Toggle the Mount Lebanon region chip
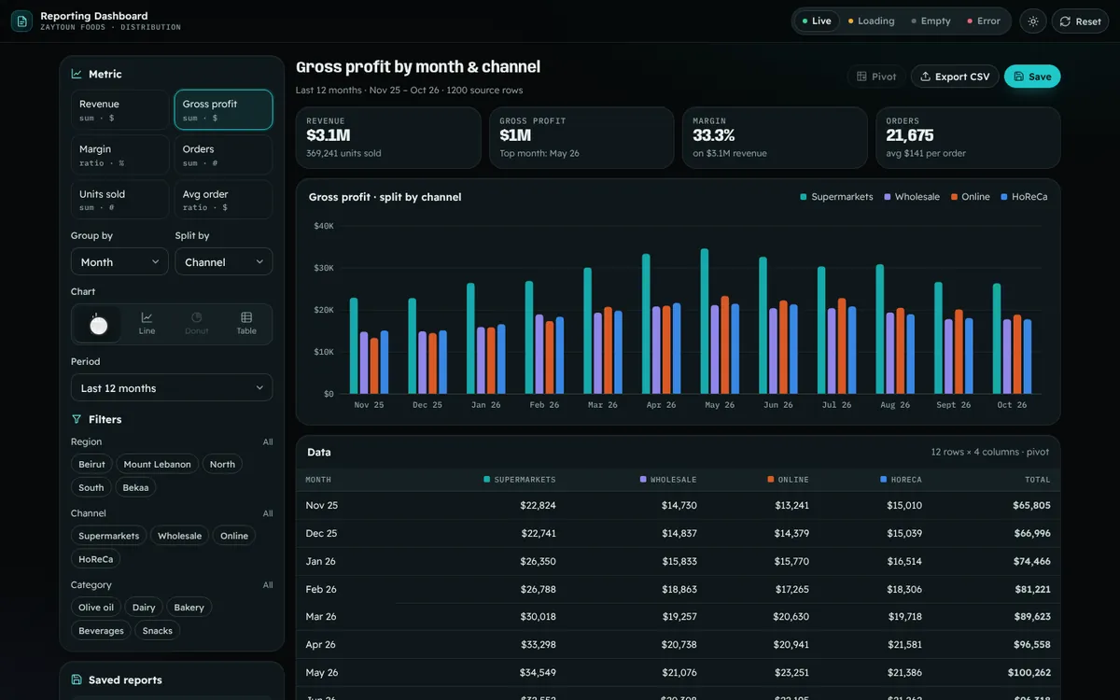 [157, 464]
